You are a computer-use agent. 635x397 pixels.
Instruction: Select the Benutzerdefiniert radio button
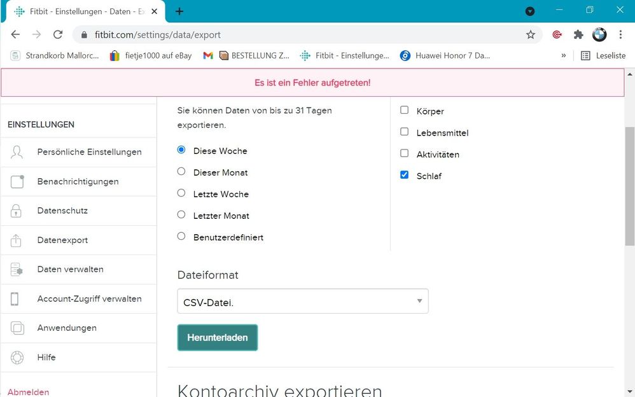(181, 236)
